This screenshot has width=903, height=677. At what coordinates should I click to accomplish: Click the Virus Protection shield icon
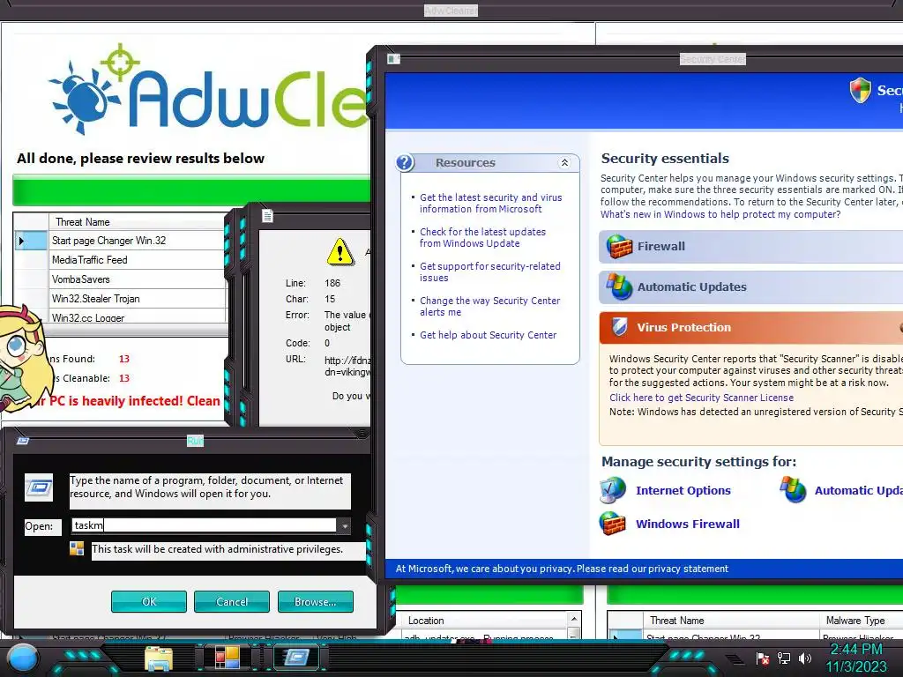pyautogui.click(x=619, y=326)
